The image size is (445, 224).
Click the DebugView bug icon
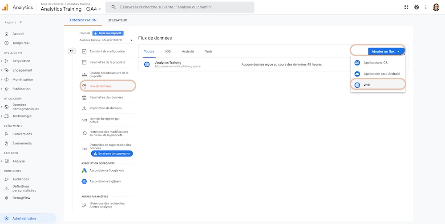coord(7,198)
